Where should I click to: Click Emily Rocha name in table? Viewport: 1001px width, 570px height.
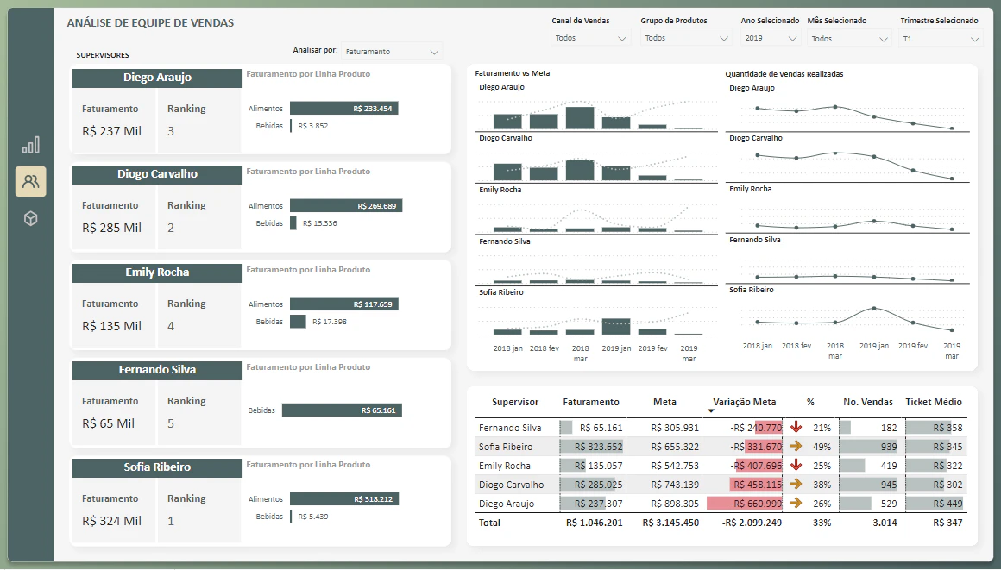[504, 466]
